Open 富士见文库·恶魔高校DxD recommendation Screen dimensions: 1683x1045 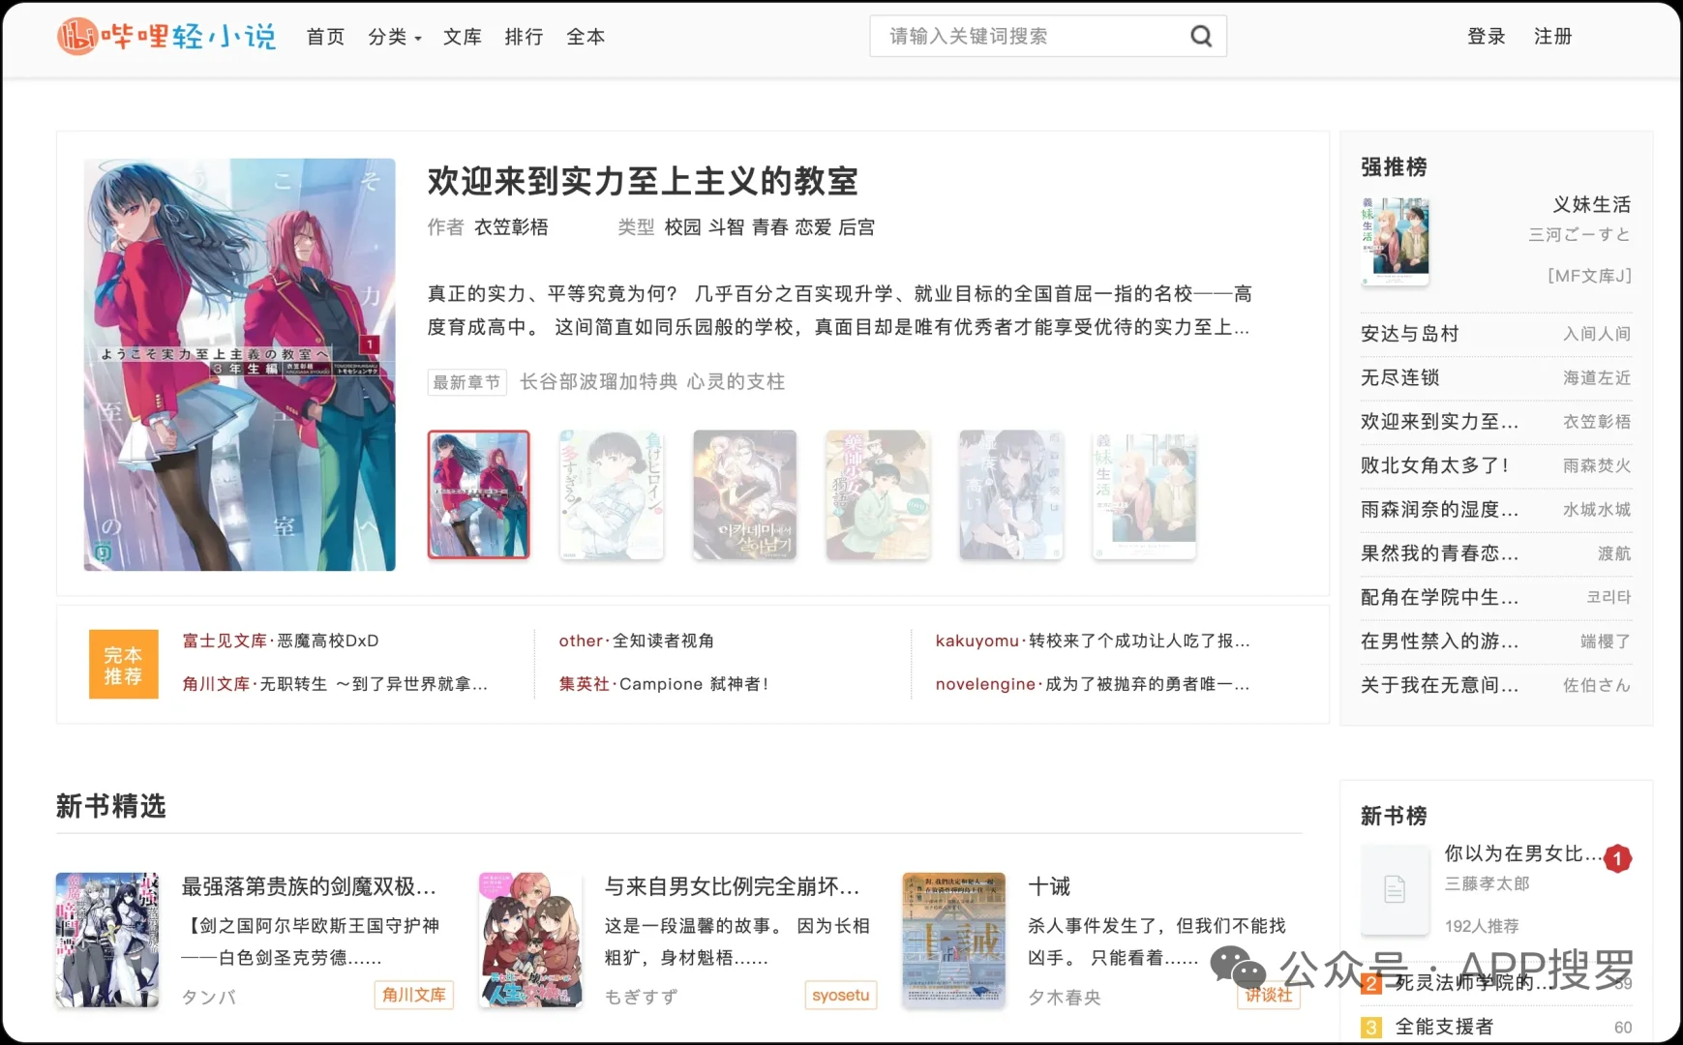(x=281, y=641)
